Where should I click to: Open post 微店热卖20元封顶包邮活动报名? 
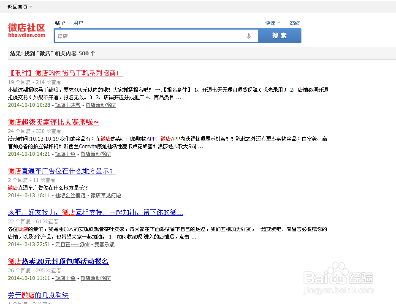click(x=58, y=261)
